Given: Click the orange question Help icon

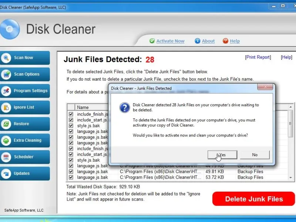Looking at the screenshot, I should 225,41.
